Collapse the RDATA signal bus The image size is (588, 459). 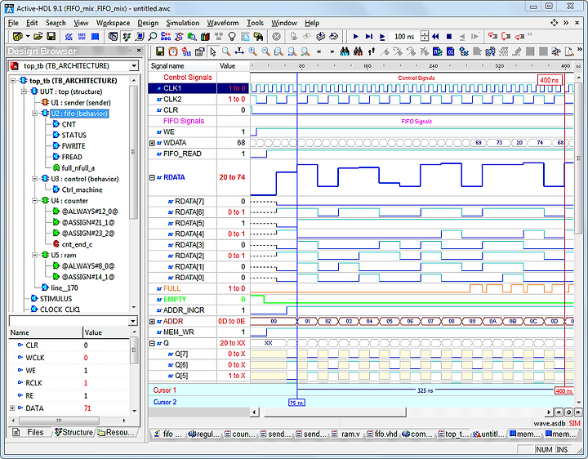click(152, 177)
